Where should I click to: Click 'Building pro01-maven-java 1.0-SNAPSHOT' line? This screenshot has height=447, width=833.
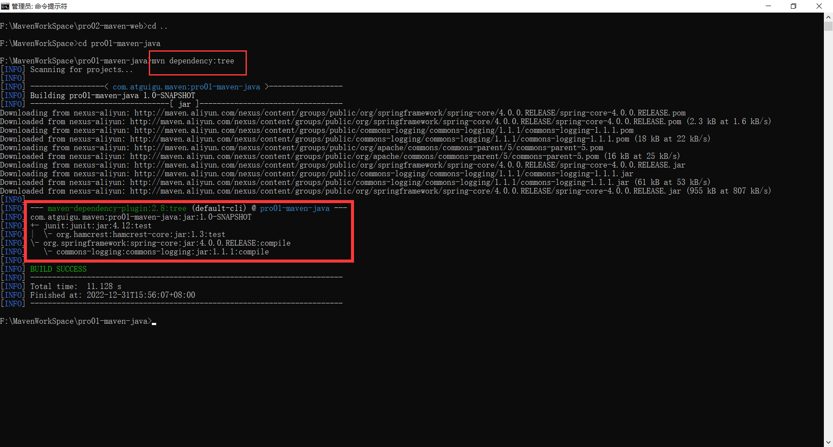coord(113,95)
